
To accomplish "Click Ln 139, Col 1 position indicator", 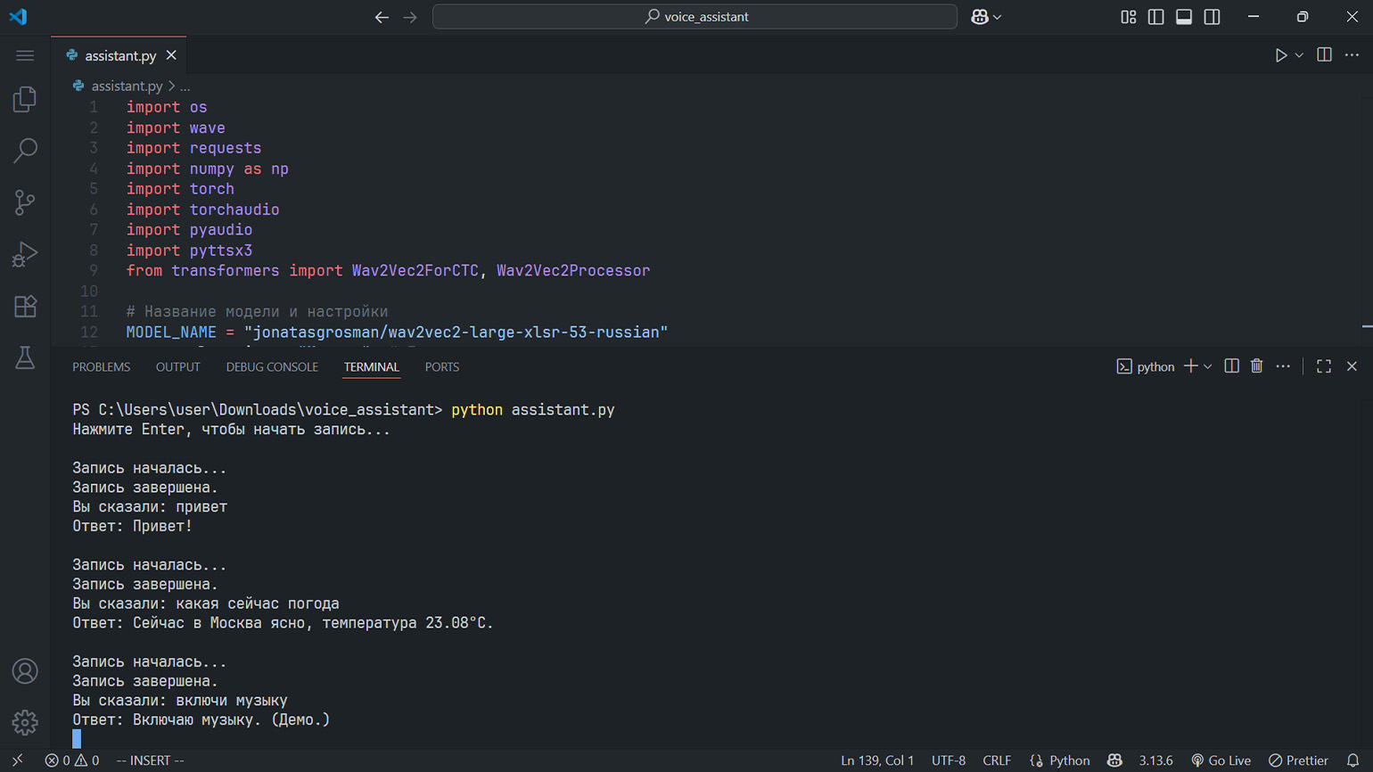I will tap(877, 760).
